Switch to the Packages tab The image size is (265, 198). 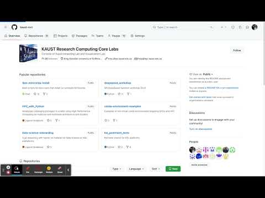[x=79, y=36]
